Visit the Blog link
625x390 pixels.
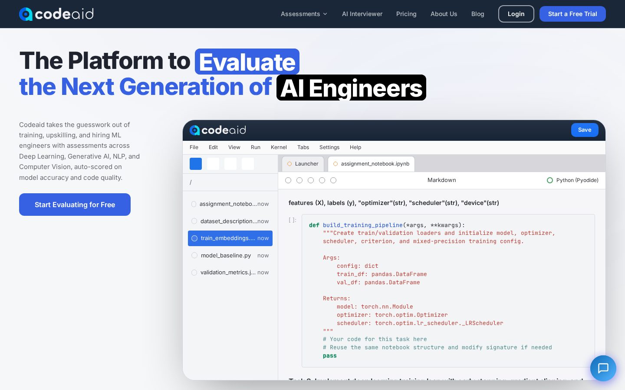pyautogui.click(x=477, y=14)
